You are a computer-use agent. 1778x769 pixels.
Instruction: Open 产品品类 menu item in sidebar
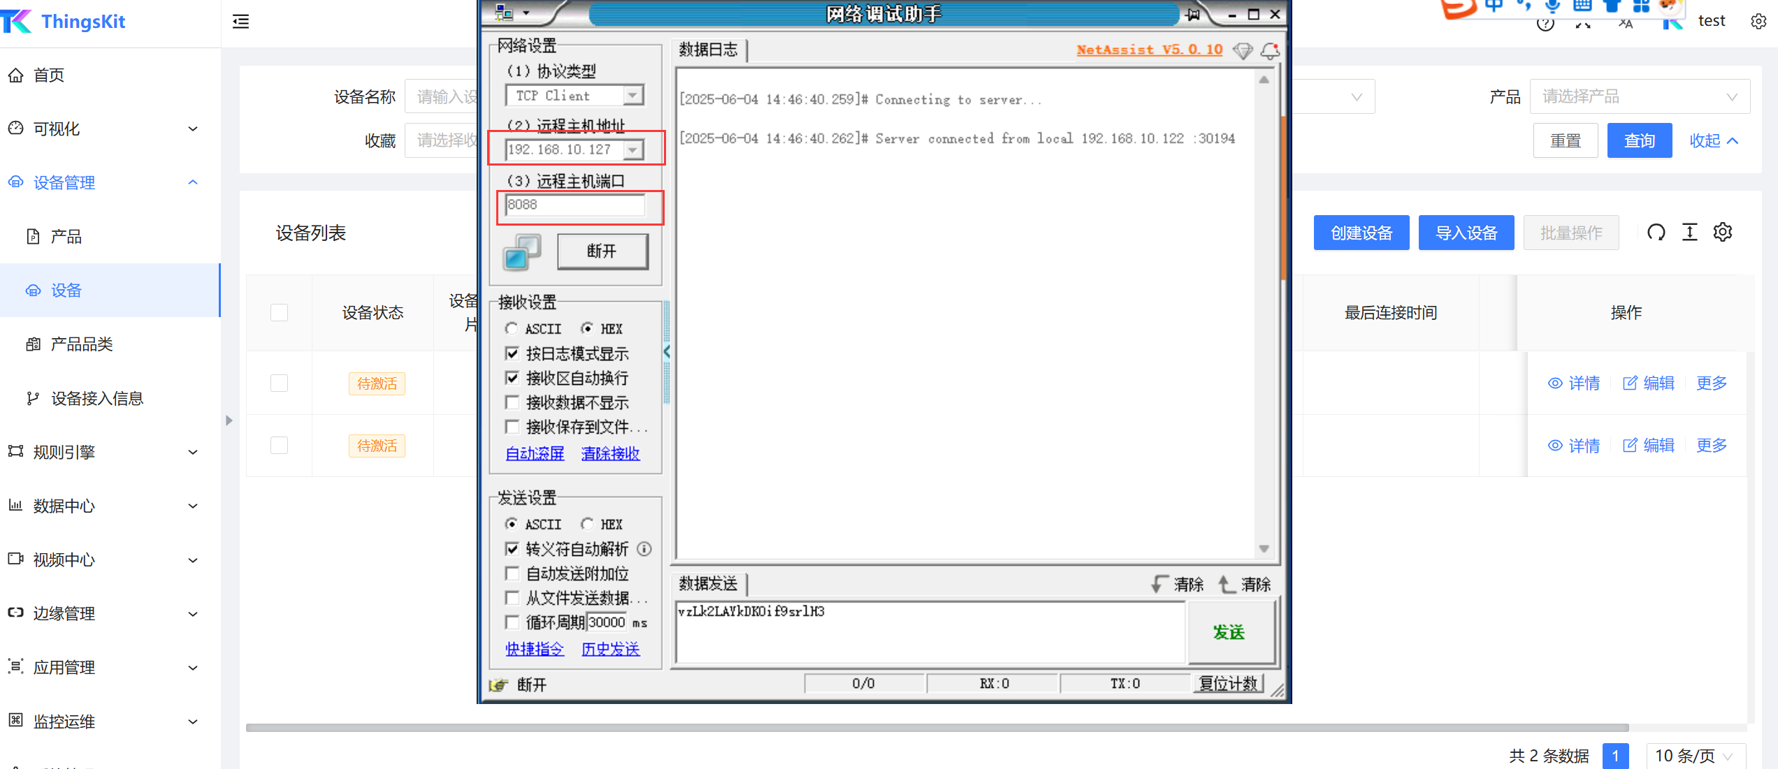(x=82, y=344)
